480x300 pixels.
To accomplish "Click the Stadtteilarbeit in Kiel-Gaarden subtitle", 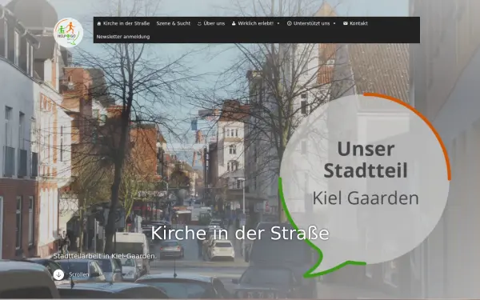I will point(105,256).
